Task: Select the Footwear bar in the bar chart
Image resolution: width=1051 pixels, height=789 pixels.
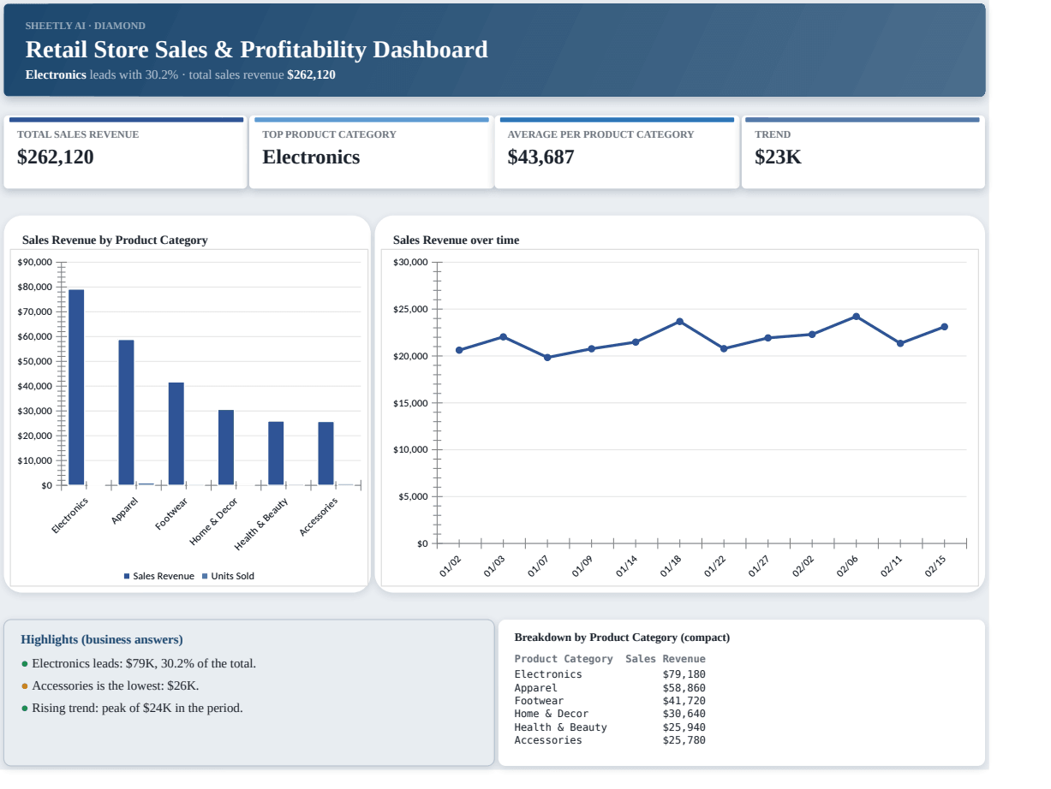Action: (x=176, y=434)
